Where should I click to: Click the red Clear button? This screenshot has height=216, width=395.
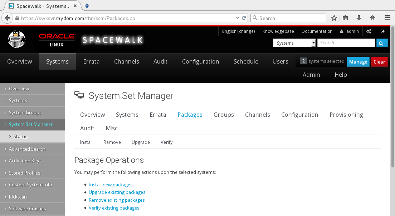coord(379,62)
